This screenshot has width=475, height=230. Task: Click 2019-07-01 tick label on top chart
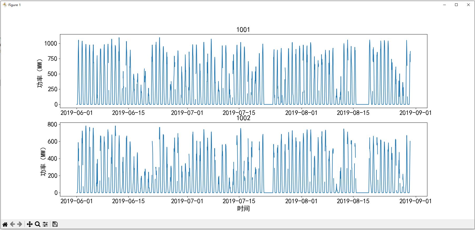pyautogui.click(x=187, y=113)
